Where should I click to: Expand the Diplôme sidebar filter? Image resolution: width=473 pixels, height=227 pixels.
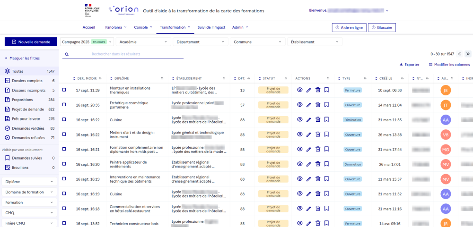pos(29,182)
